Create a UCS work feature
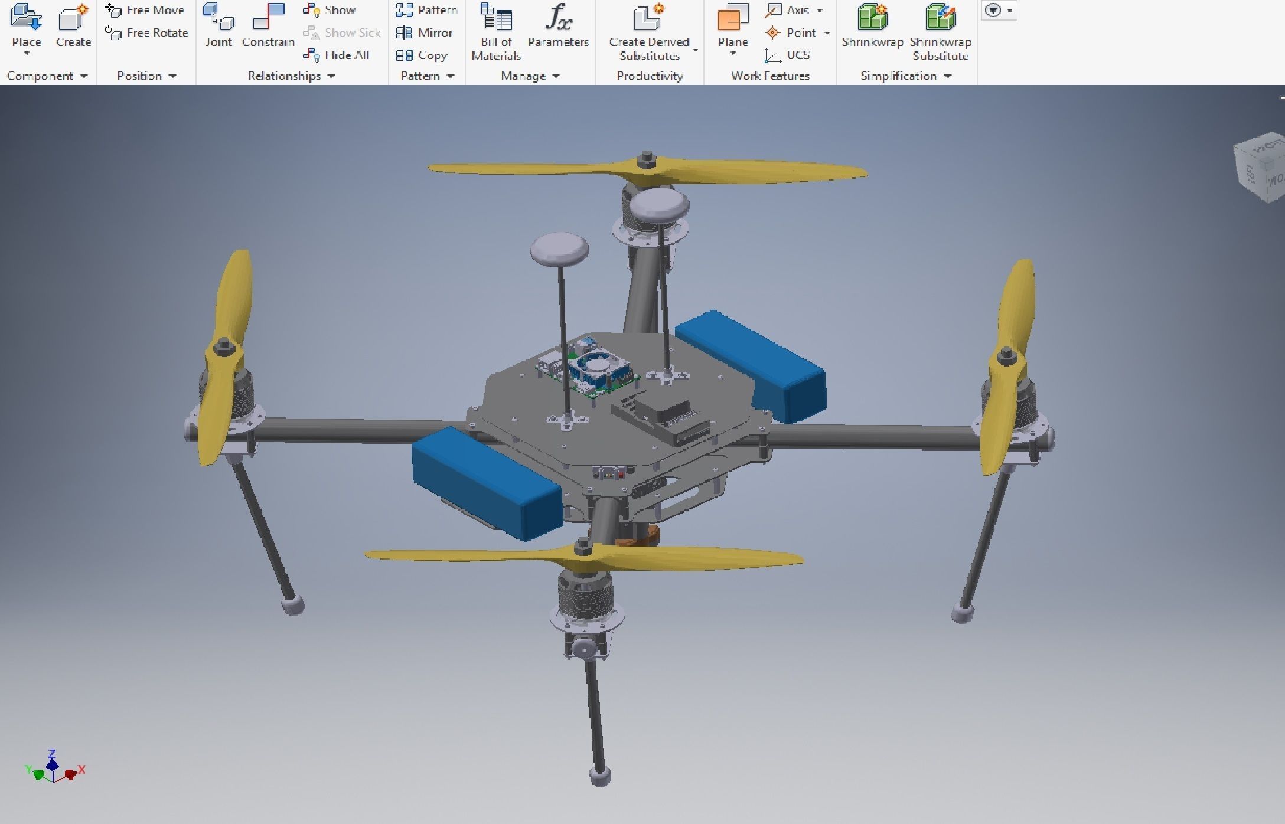 point(787,55)
